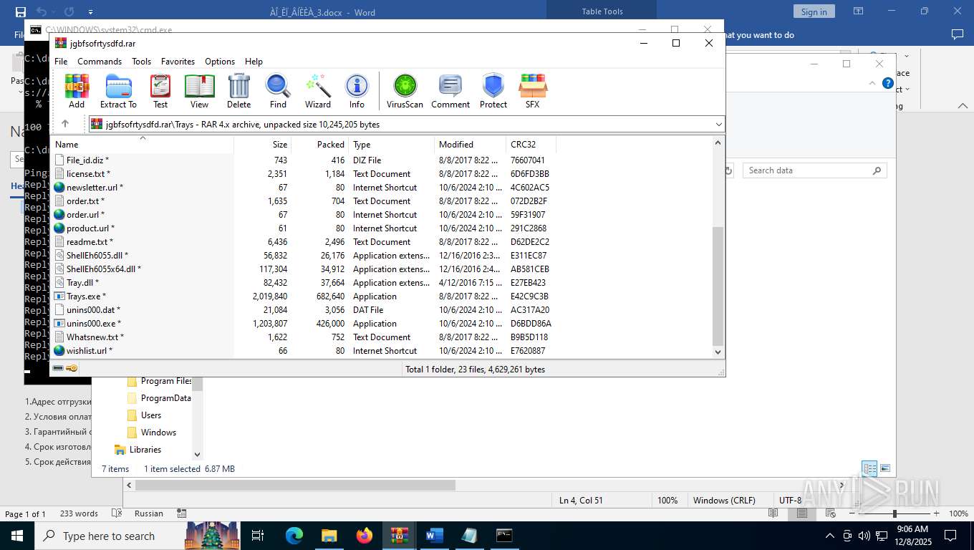974x550 pixels.
Task: Click the password key status icon
Action: [72, 369]
